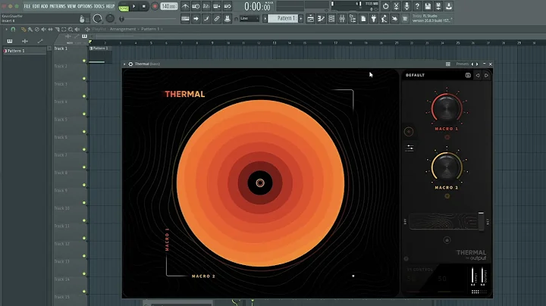The width and height of the screenshot is (546, 306).
Task: Toggle Song/Pattern mode button
Action: coord(124,7)
